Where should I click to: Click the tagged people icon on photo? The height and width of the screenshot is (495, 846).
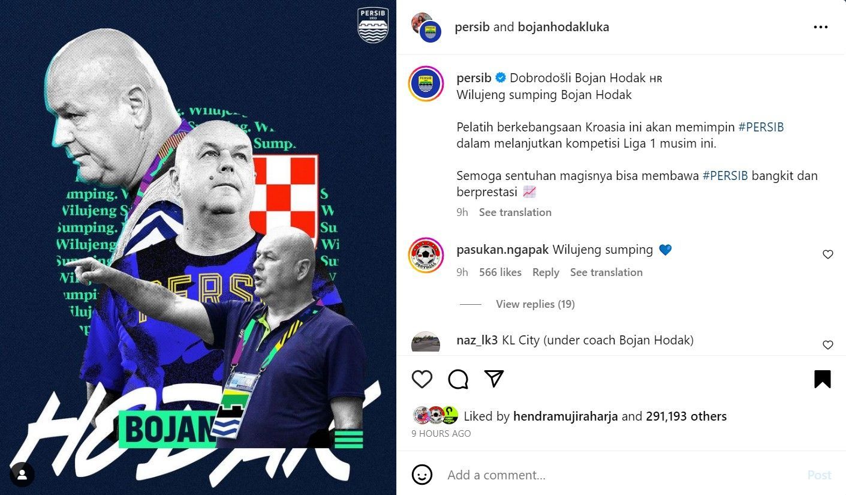point(22,475)
